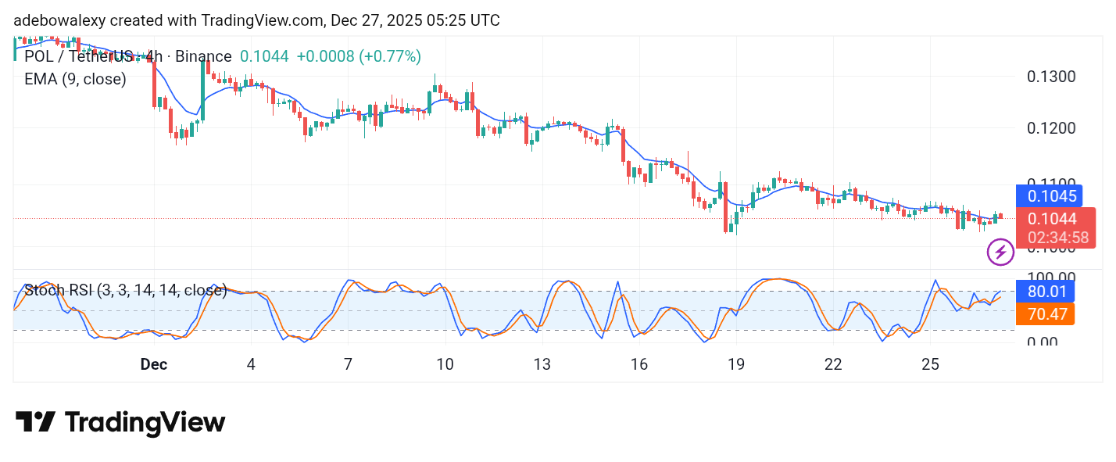Click the date label 25 on time axis
Image resolution: width=1116 pixels, height=462 pixels.
click(930, 364)
